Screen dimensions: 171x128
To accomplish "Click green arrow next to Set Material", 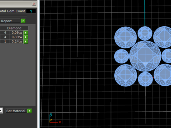I will 30,111.
